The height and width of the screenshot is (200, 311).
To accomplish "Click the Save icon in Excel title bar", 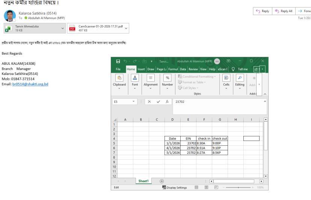I will point(119,61).
